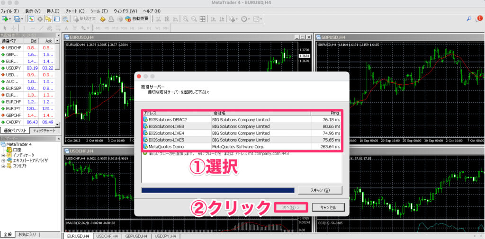The width and height of the screenshot is (485, 239).
Task: Toggle the Navigator panel star-folder button
Action: pos(48,19)
